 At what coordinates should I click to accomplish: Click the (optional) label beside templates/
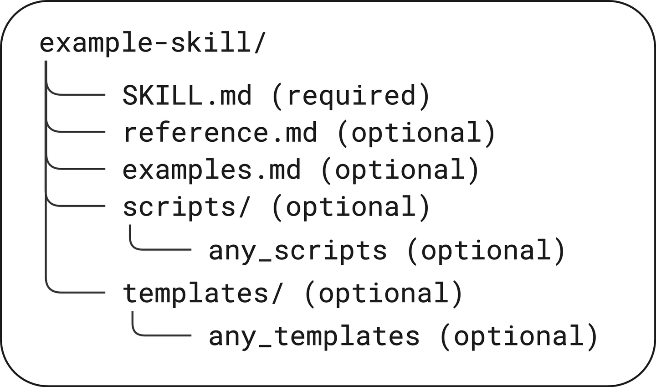tap(384, 292)
